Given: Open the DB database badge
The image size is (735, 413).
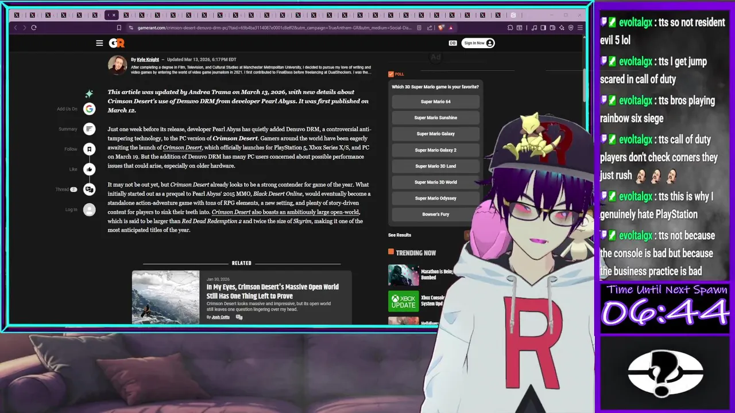Looking at the screenshot, I should (x=452, y=43).
